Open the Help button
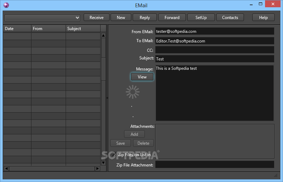 coord(263,18)
